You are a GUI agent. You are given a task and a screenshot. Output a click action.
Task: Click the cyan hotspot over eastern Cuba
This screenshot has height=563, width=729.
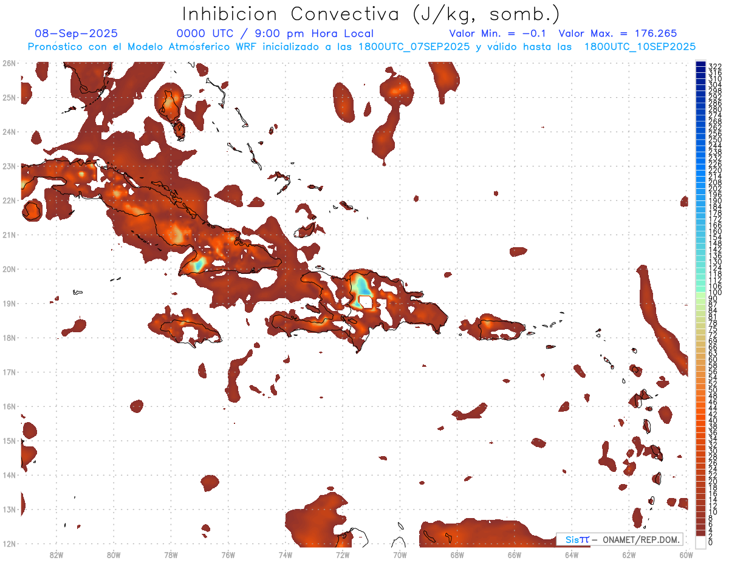tap(197, 265)
